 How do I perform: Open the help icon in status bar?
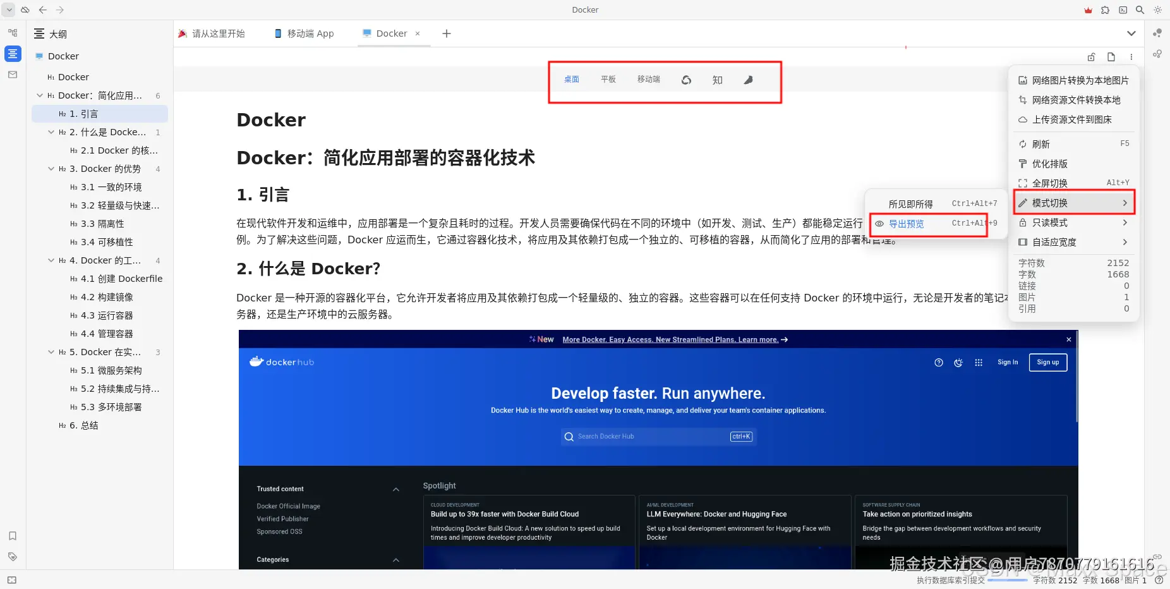click(x=1159, y=580)
